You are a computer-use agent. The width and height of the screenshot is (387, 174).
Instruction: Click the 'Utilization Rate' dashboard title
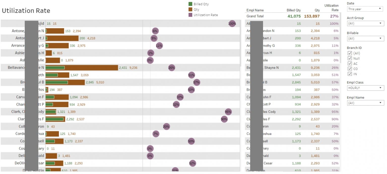point(26,11)
